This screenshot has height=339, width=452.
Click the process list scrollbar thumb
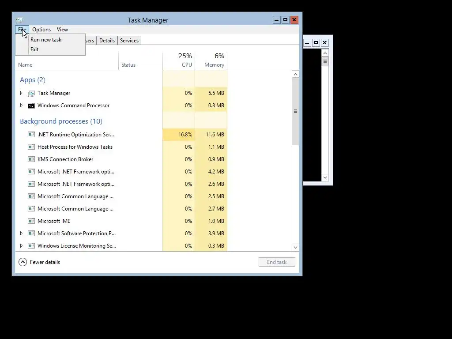(295, 111)
